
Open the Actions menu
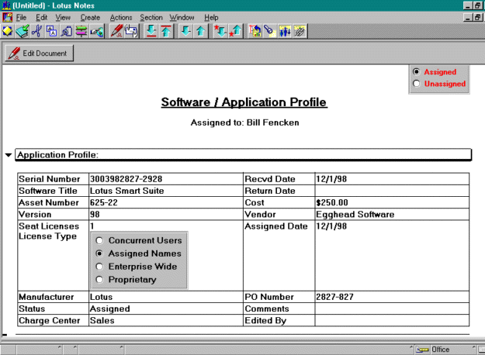click(121, 18)
